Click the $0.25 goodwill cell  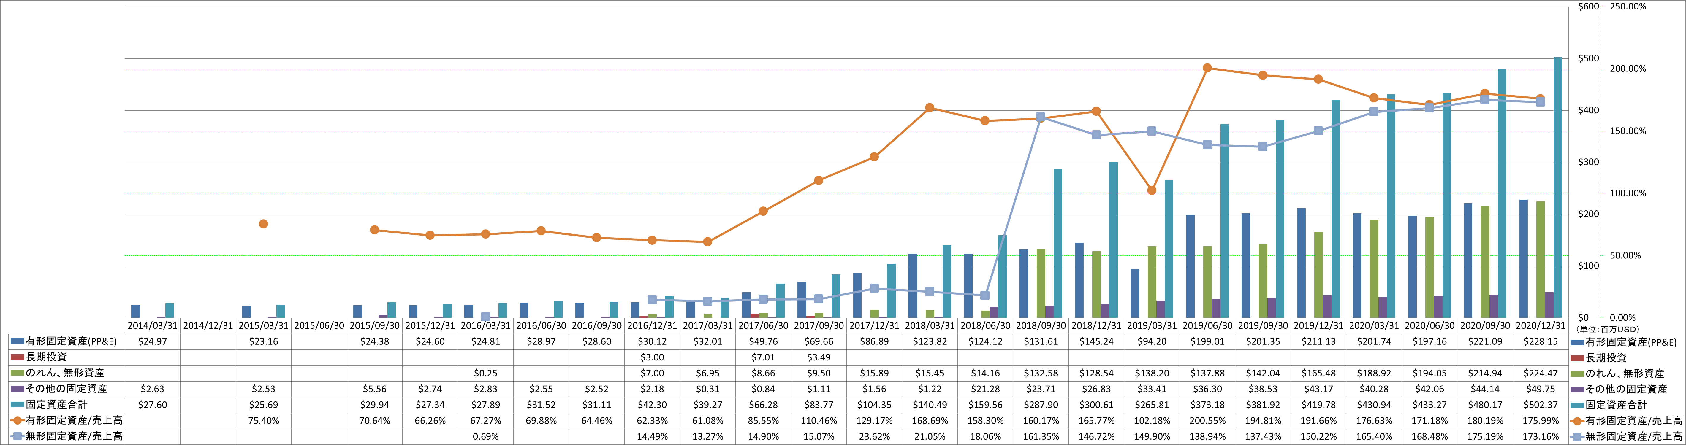(x=486, y=373)
